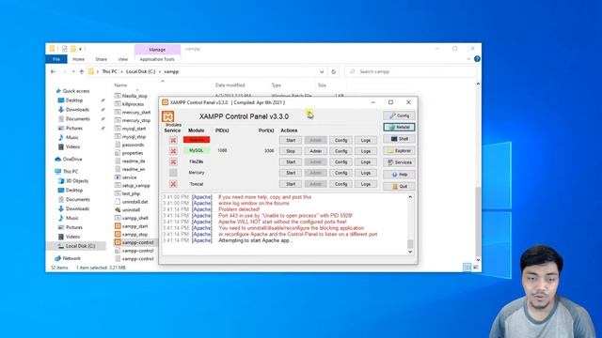This screenshot has height=338, width=602.
Task: Open File Explorer help question mark
Action: click(x=477, y=59)
